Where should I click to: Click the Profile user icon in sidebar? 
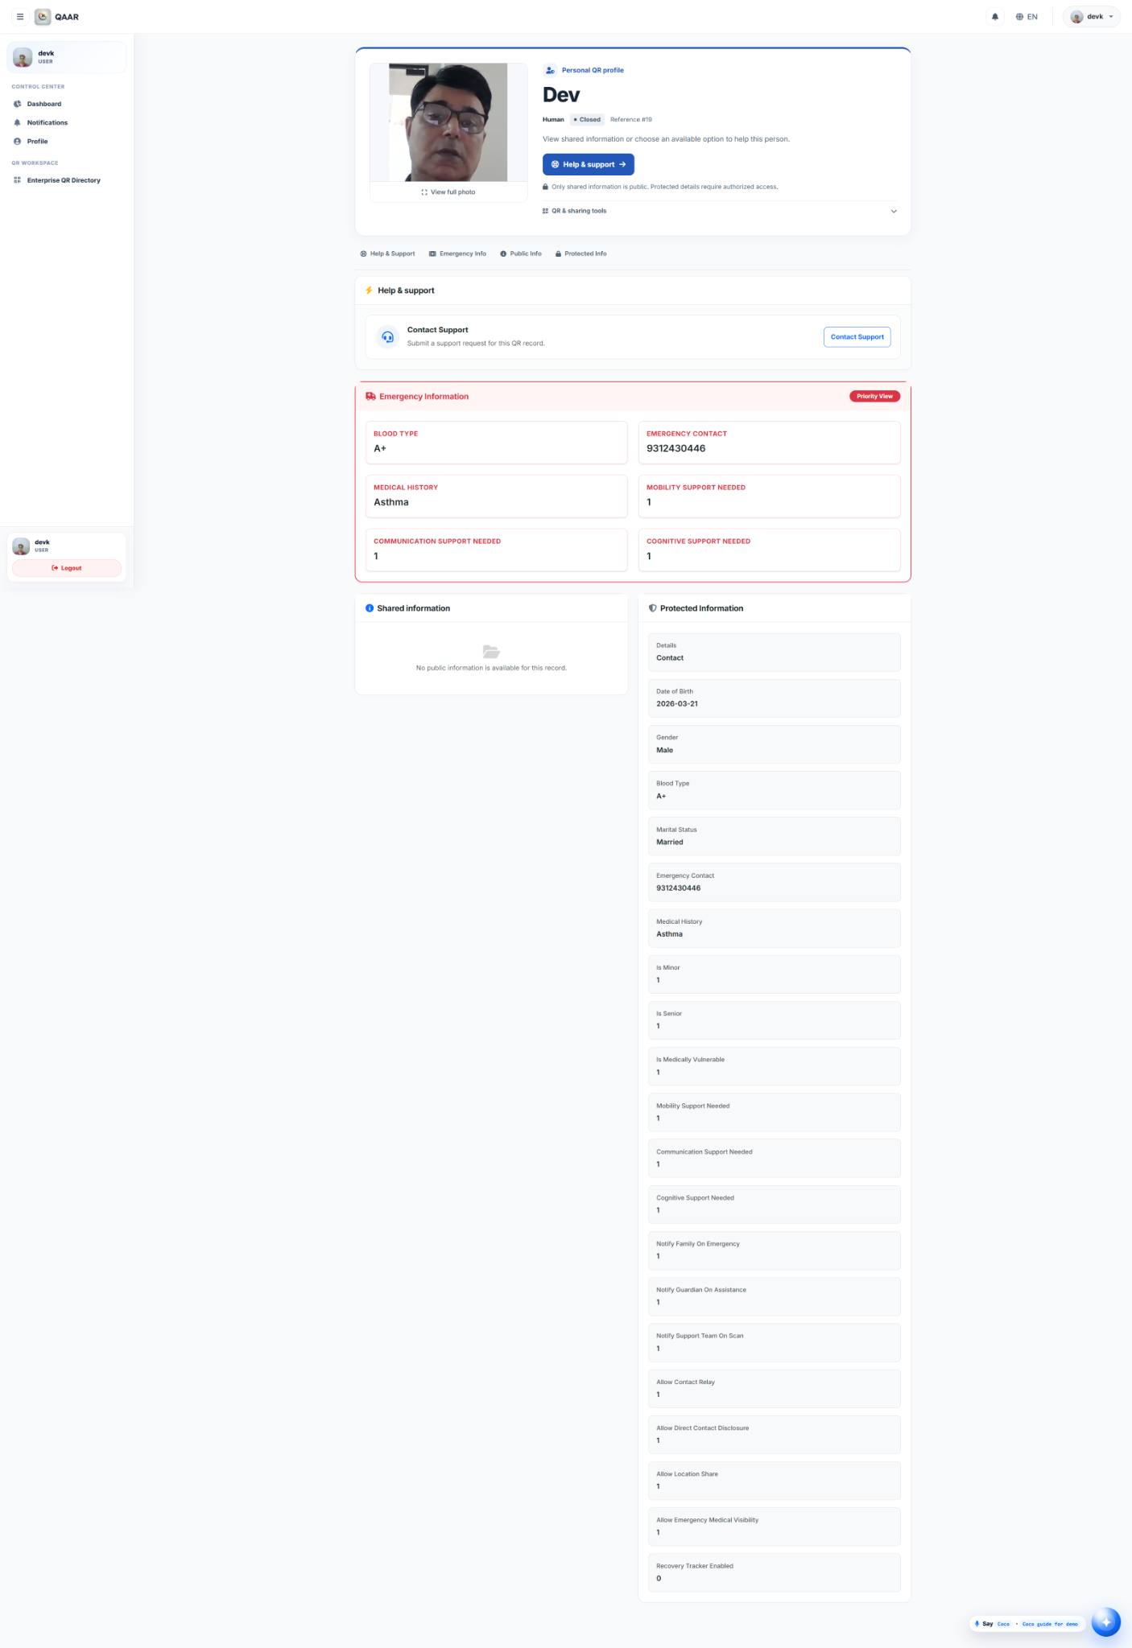tap(17, 141)
